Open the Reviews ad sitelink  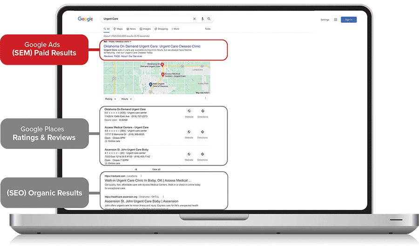[x=108, y=56]
